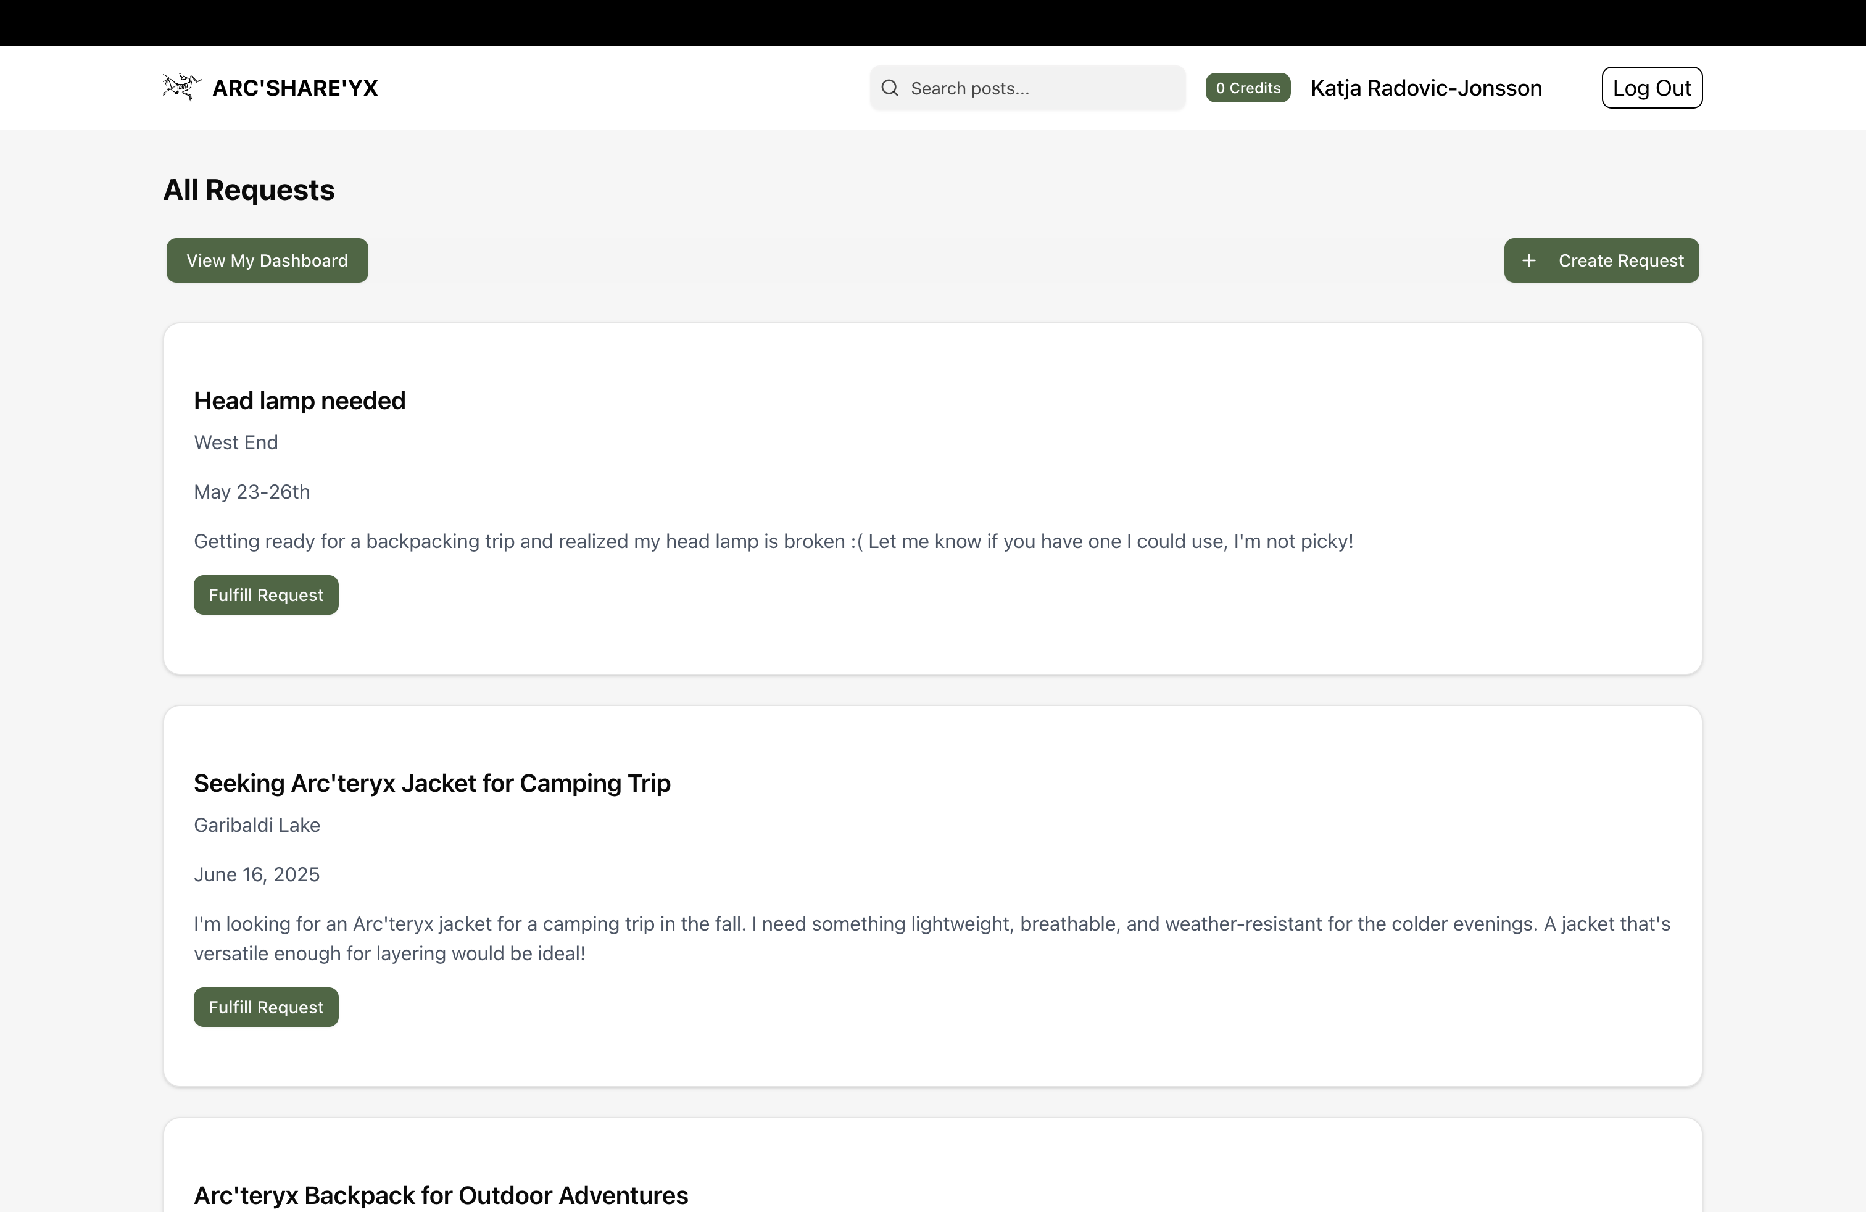Image resolution: width=1866 pixels, height=1212 pixels.
Task: Click the Arc'teryx bird logo icon
Action: [x=182, y=87]
